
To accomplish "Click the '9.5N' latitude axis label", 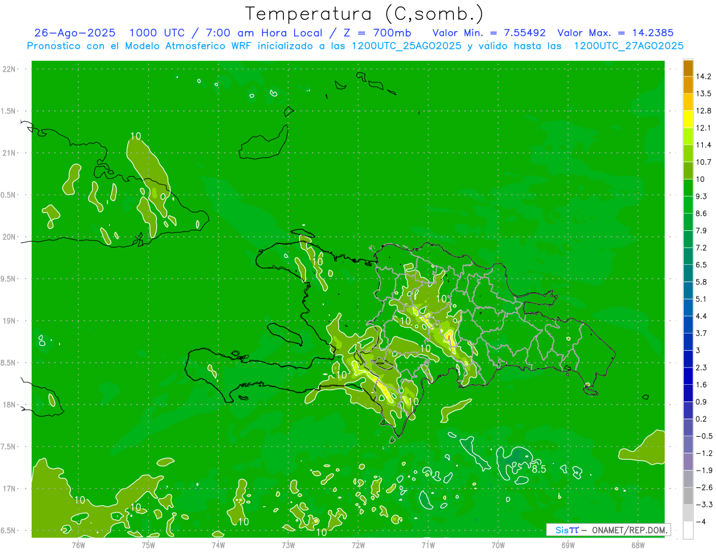I will [x=9, y=279].
